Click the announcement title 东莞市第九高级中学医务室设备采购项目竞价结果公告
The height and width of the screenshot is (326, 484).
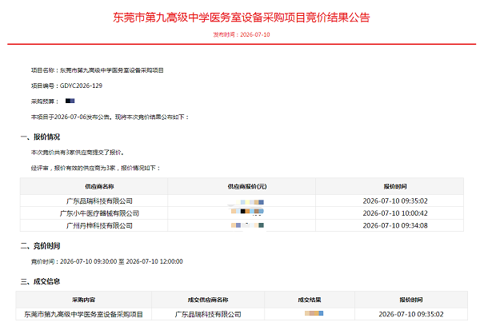(242, 18)
